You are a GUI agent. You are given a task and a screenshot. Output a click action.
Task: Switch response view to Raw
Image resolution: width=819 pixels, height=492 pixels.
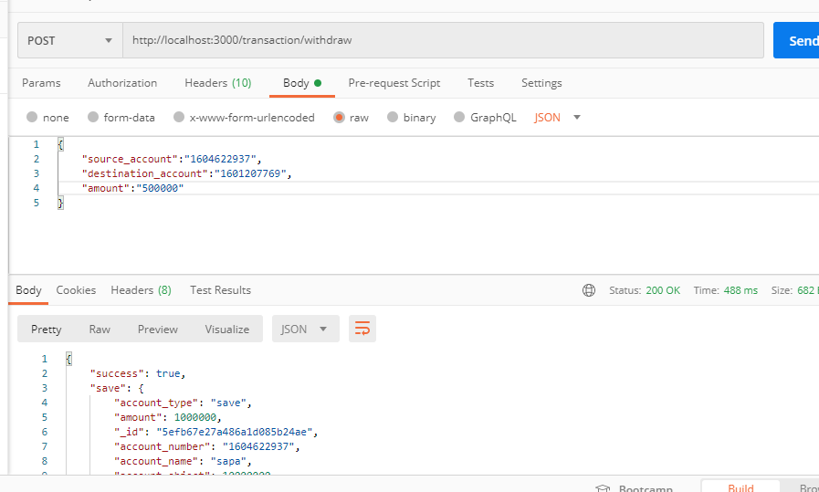[100, 329]
